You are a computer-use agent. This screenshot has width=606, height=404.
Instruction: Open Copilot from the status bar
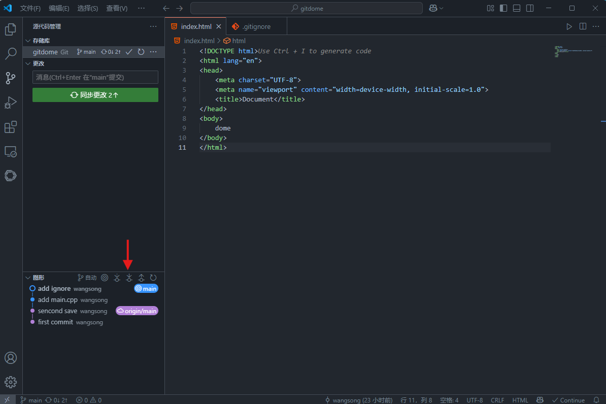tap(540, 400)
